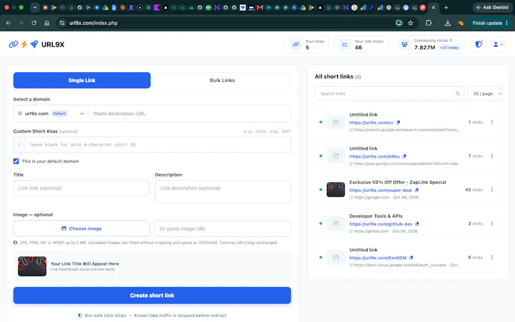Screen dimensions: 515x322
Task: Expand the browser tab search dropdown
Action: coord(35,7)
